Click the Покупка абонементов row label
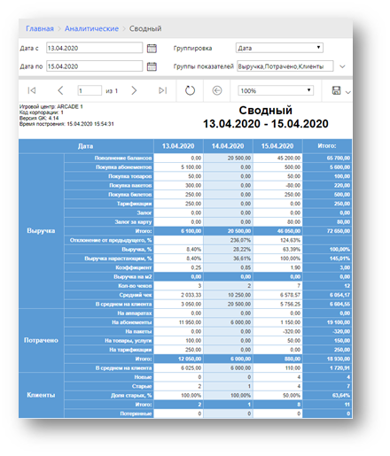This screenshot has height=456, width=390. coord(123,167)
